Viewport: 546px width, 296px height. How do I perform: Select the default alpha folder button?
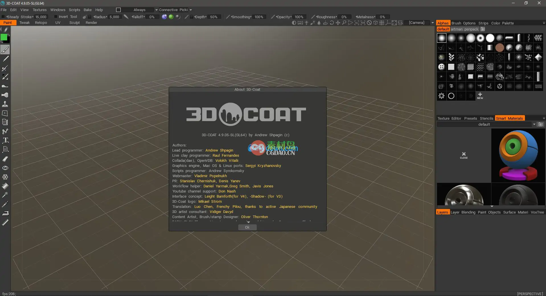tap(443, 29)
